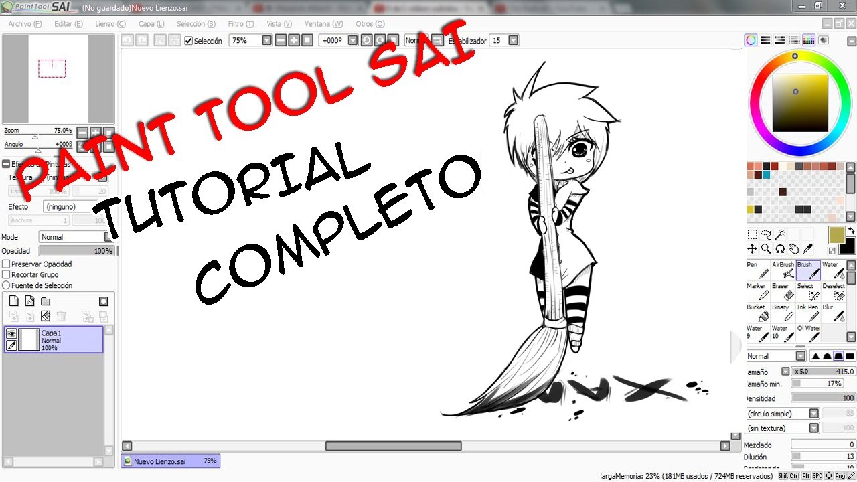The image size is (857, 482).
Task: Select the Binary pen tool
Action: pyautogui.click(x=783, y=313)
